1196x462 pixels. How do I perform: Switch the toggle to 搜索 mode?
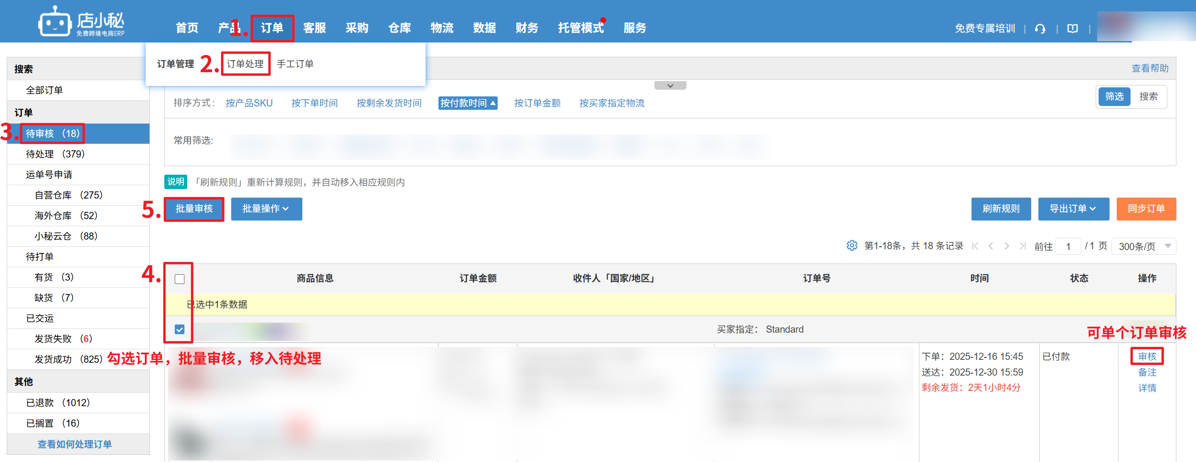click(1148, 96)
